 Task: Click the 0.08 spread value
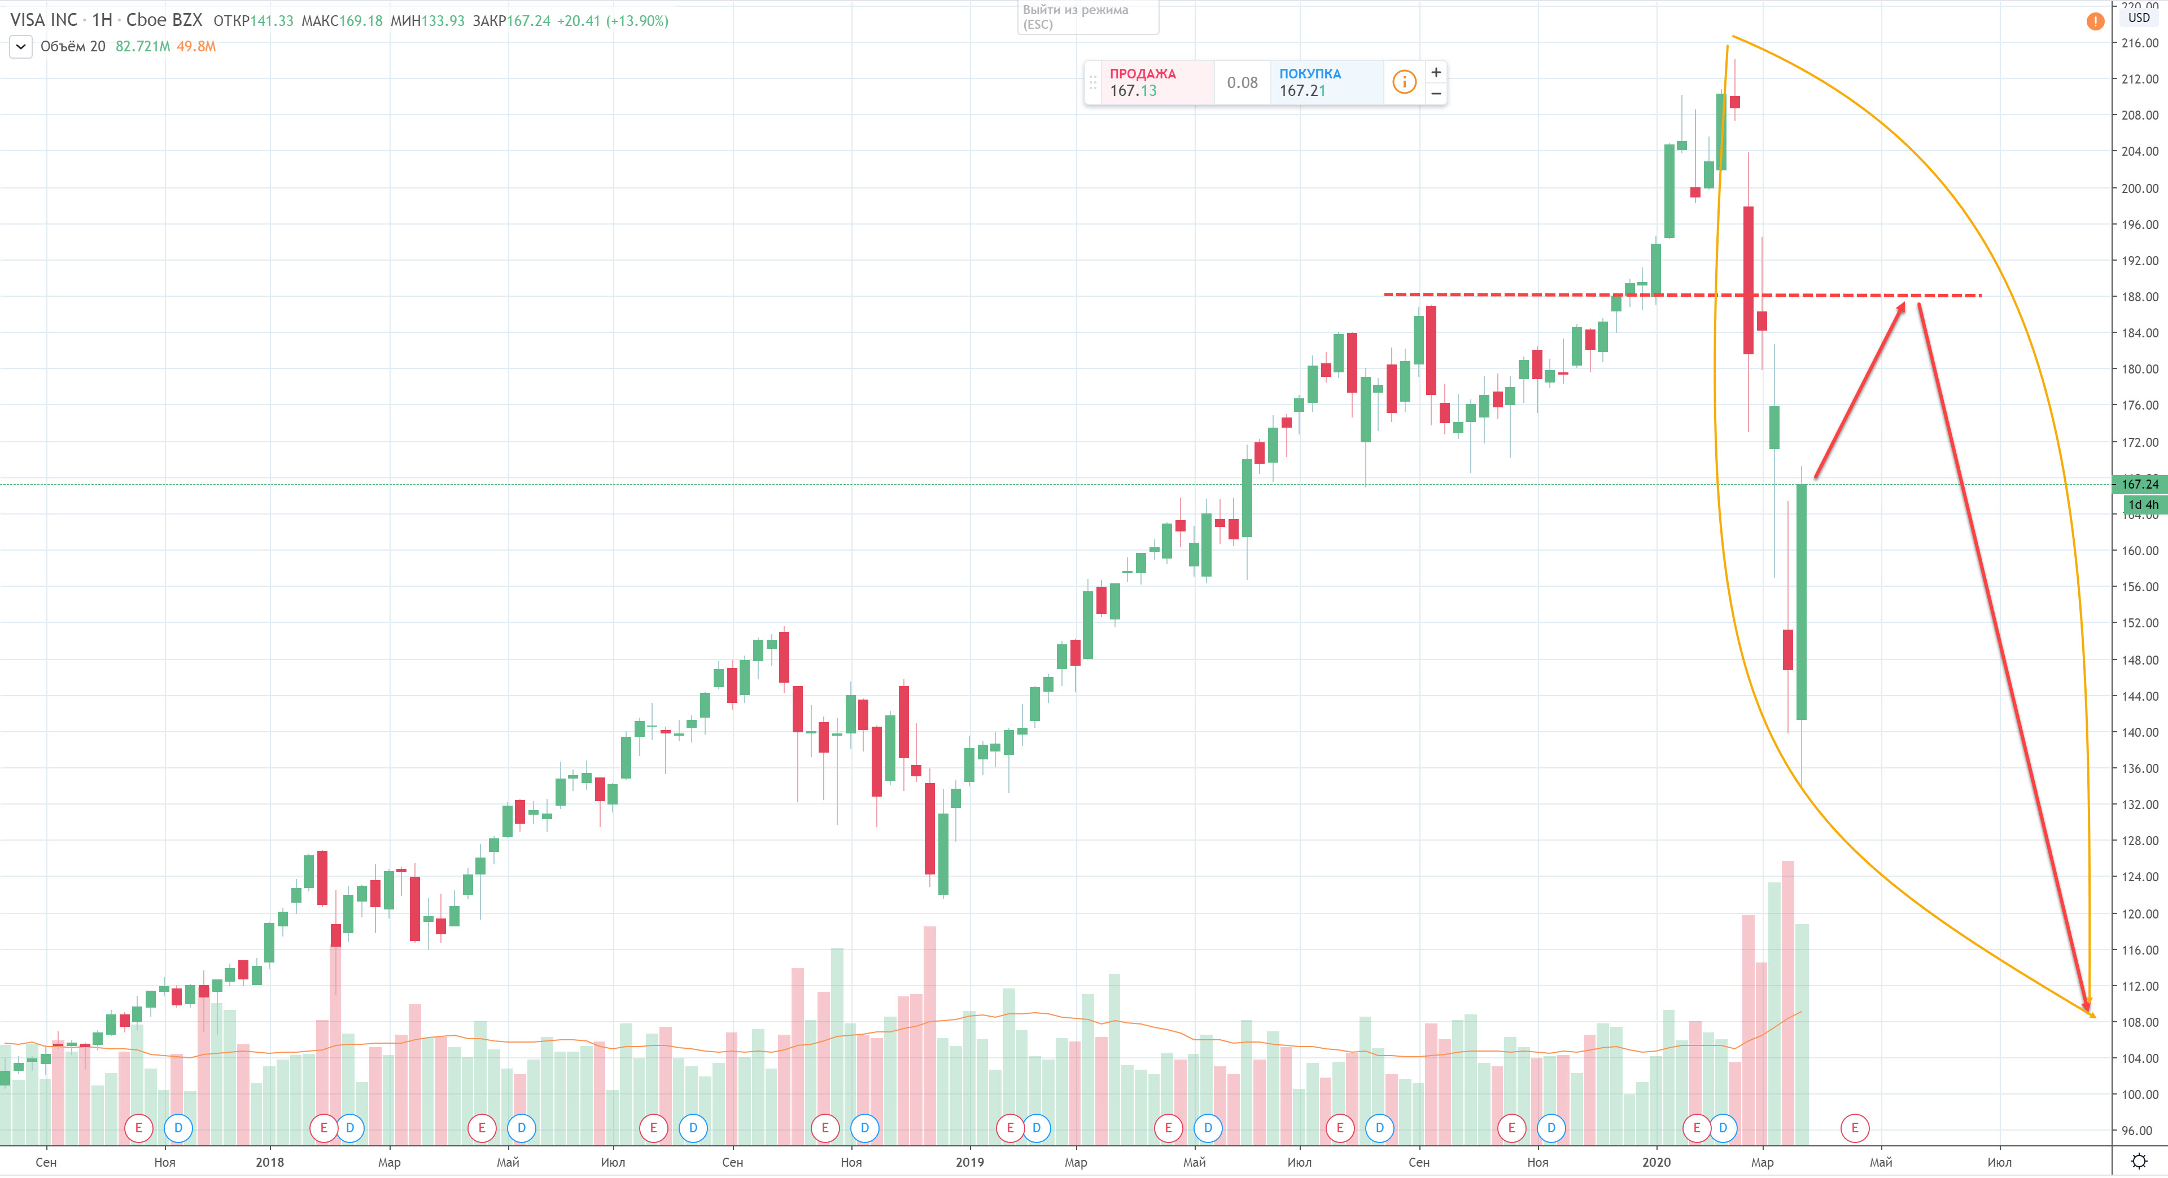(x=1242, y=82)
